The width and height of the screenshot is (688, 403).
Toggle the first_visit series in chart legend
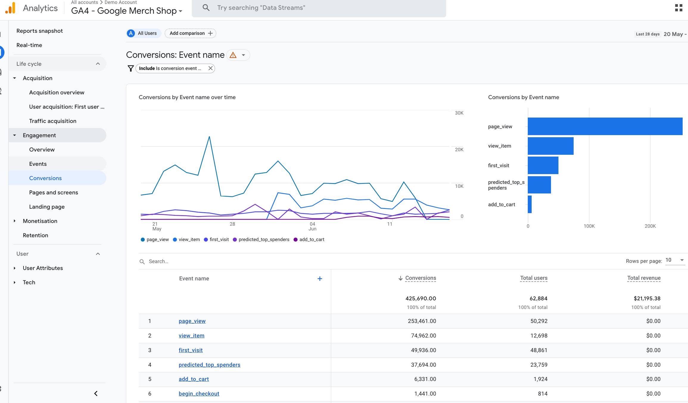[216, 240]
